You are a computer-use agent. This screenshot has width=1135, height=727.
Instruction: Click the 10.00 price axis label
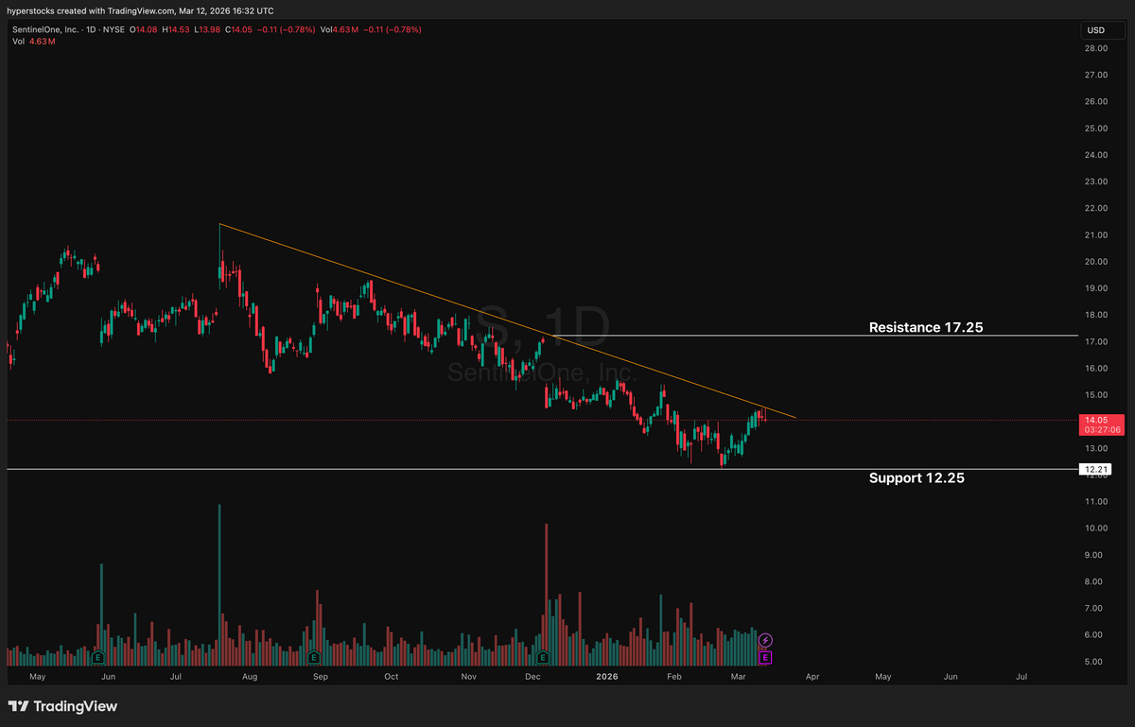(x=1096, y=528)
